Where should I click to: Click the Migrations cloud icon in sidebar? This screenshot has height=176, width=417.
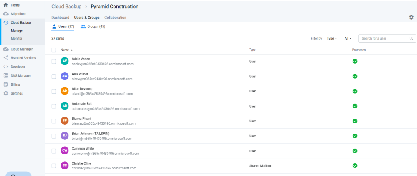point(6,14)
